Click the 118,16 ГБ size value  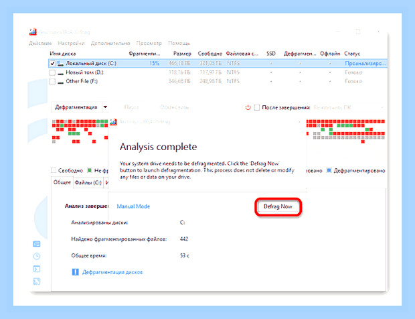[x=179, y=72]
